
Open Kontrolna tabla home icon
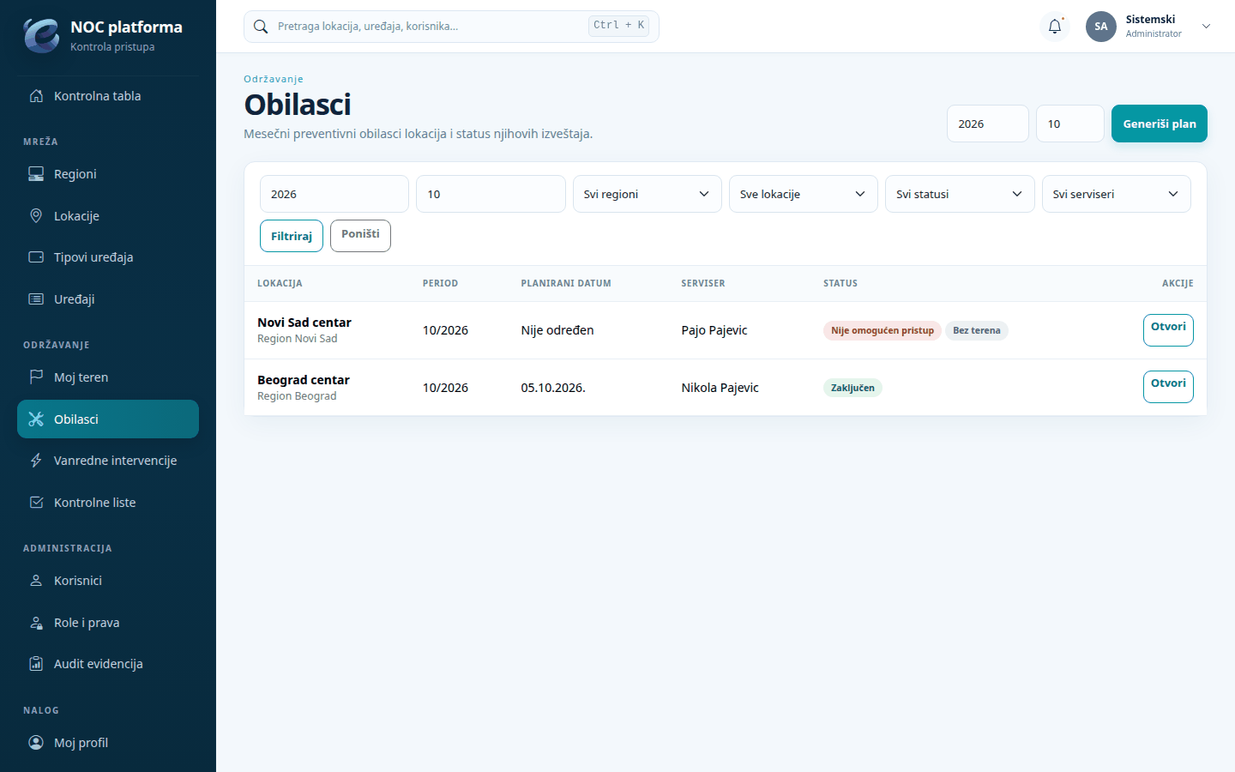36,96
